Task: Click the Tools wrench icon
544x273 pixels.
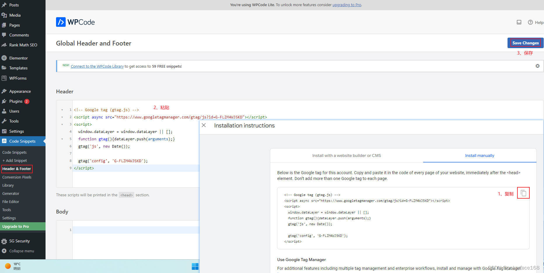Action: (4, 121)
